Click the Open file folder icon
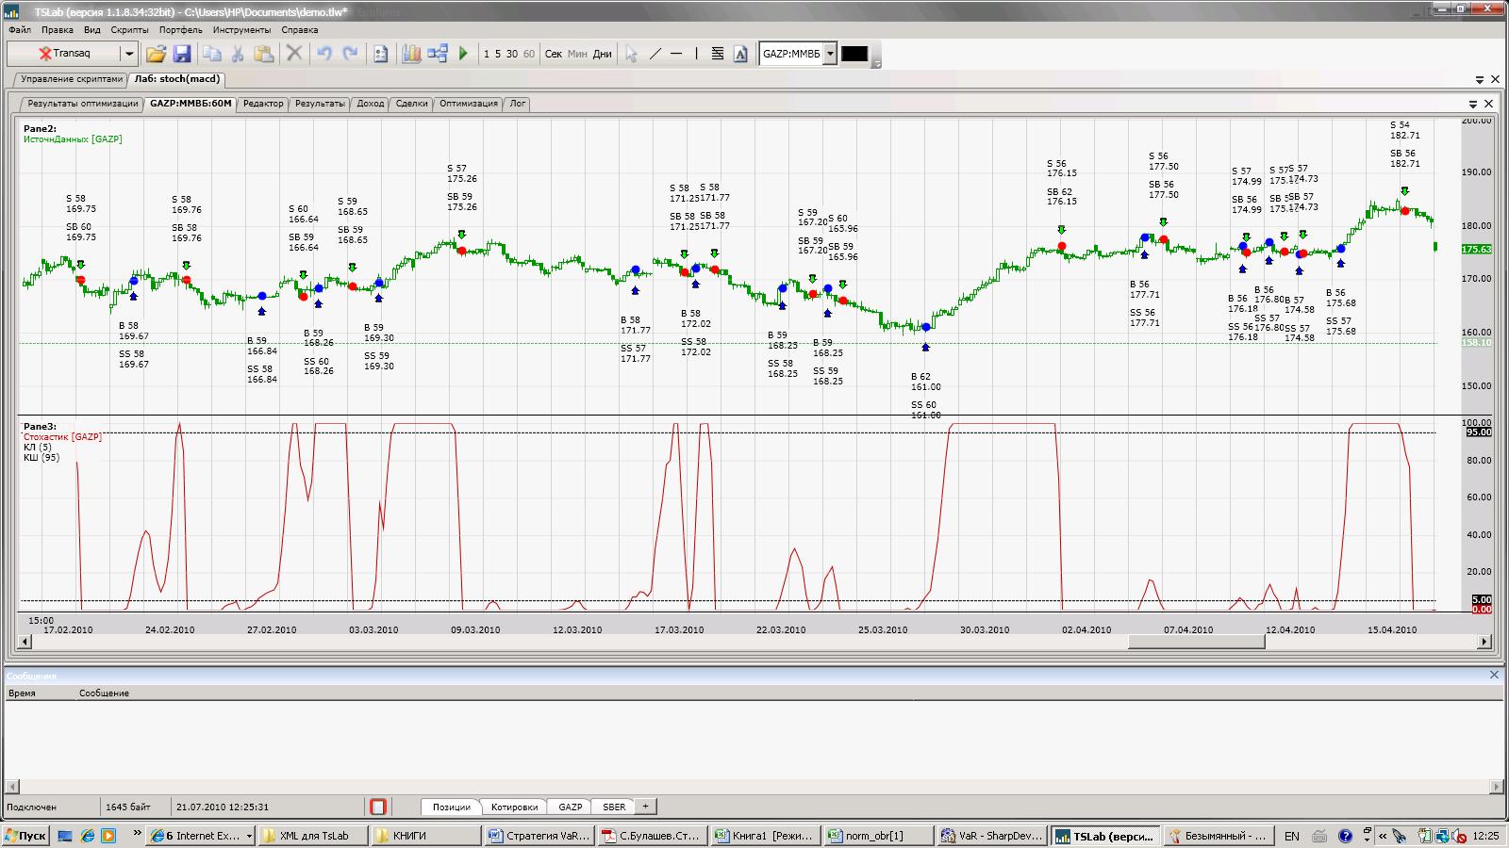 point(156,54)
